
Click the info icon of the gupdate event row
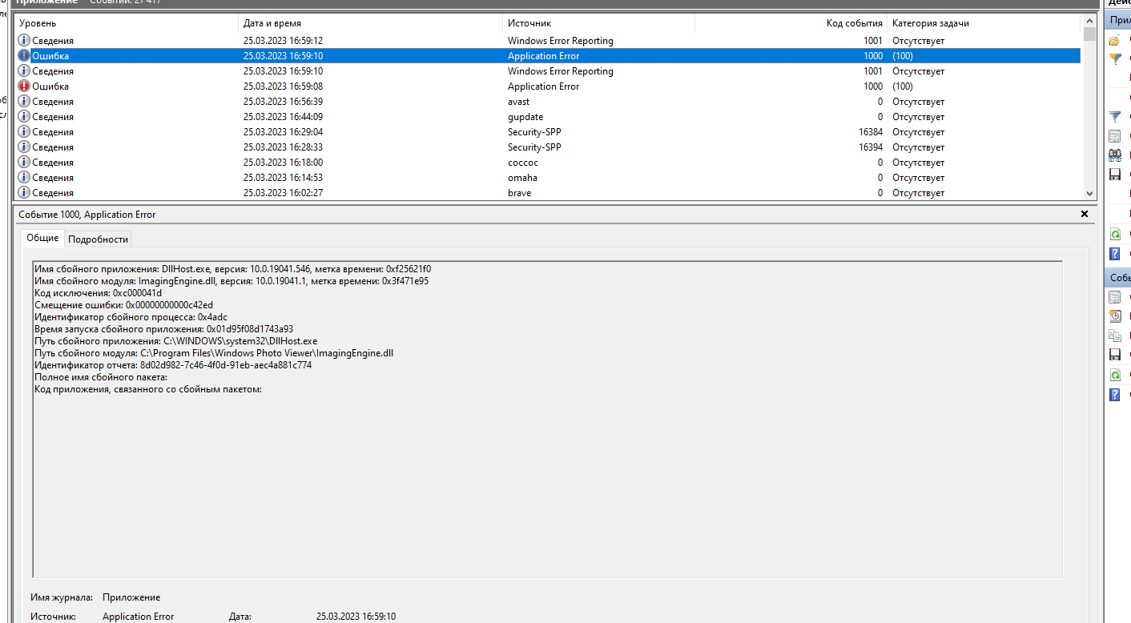click(x=24, y=117)
